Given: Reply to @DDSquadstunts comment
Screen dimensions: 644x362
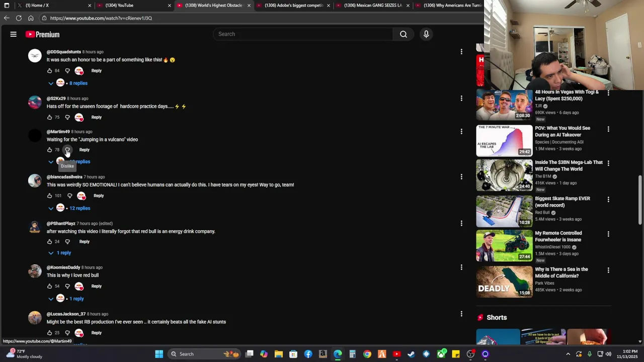Looking at the screenshot, I should coord(96,71).
